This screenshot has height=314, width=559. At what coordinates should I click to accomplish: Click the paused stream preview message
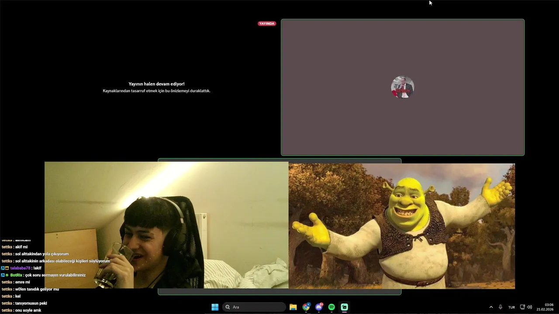coord(156,87)
